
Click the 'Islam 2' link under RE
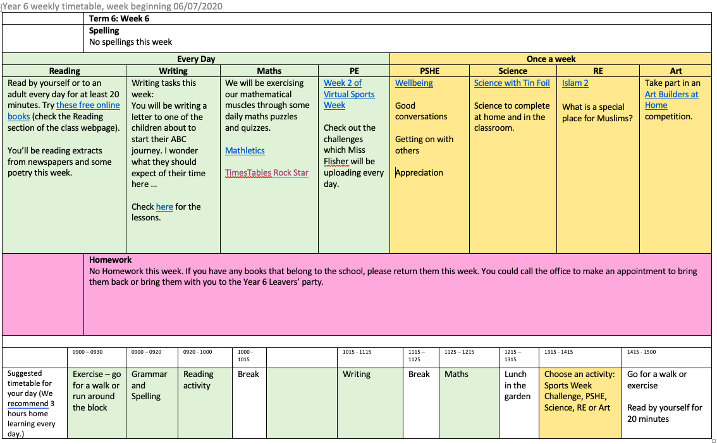click(575, 83)
